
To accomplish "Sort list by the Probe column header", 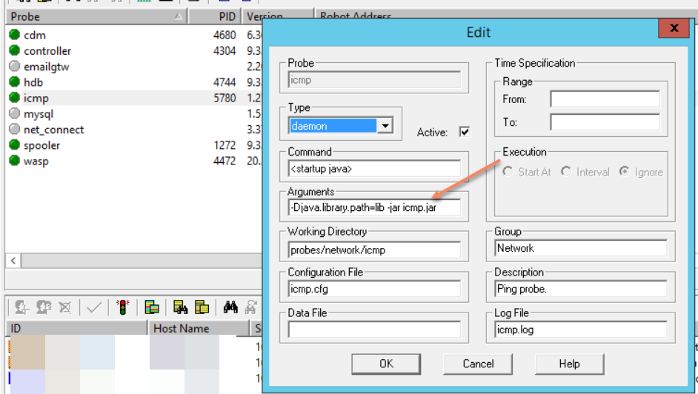I will click(96, 17).
